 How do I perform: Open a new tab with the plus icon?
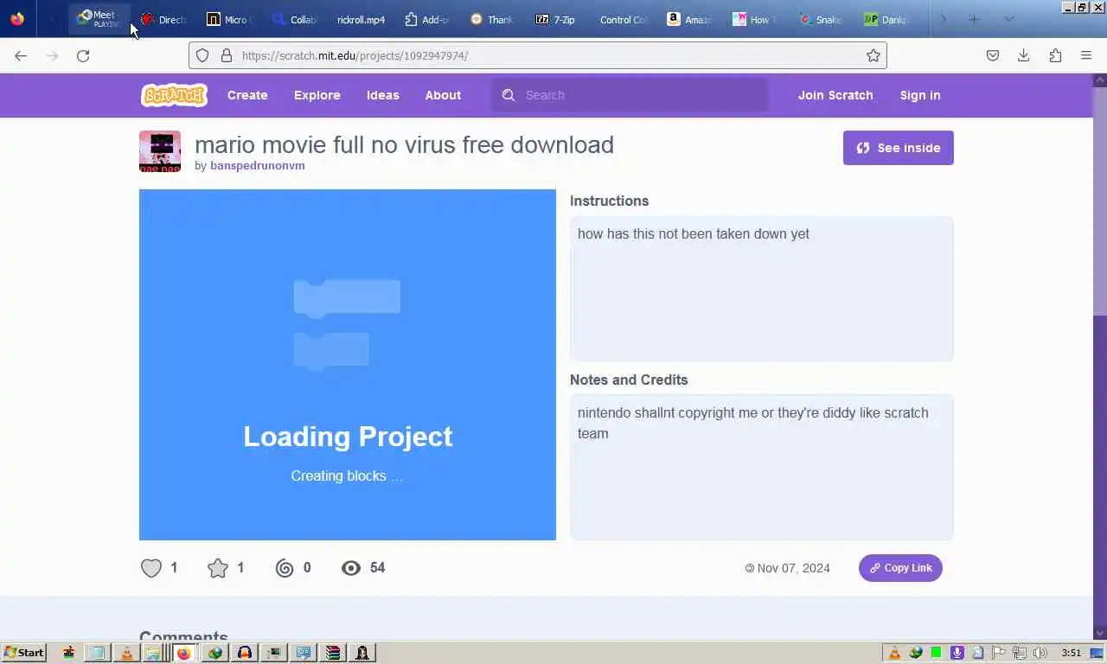974,19
